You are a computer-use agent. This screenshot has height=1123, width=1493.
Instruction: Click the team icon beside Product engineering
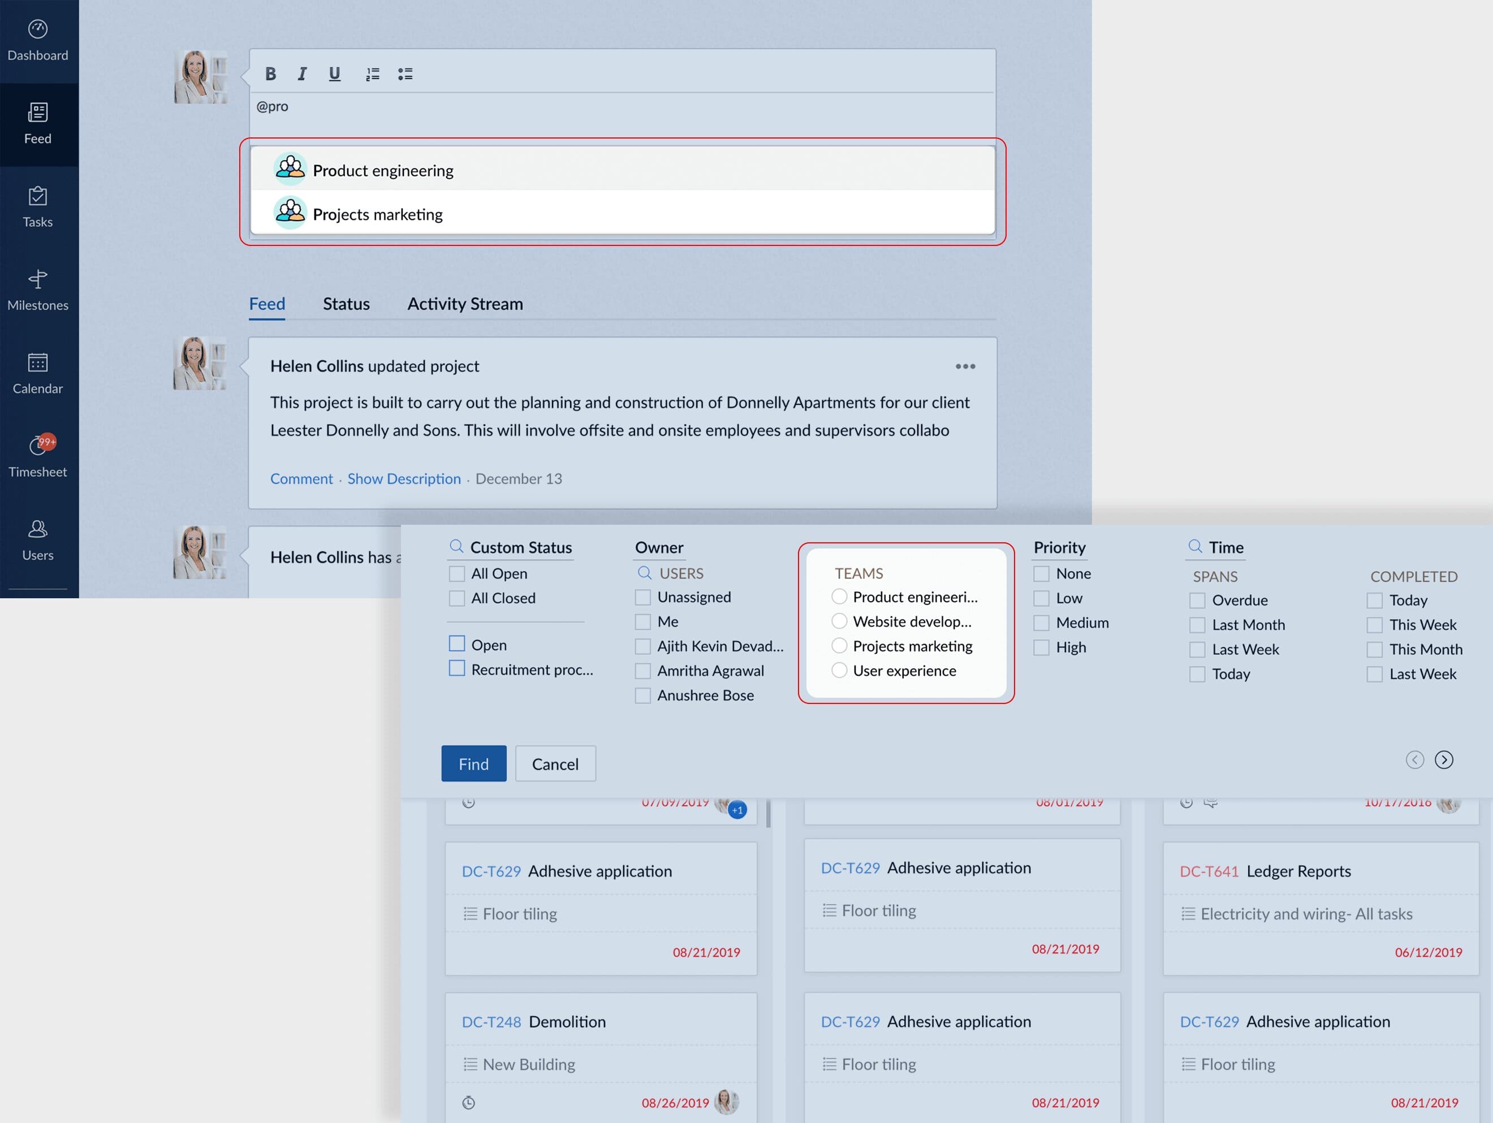click(x=290, y=169)
